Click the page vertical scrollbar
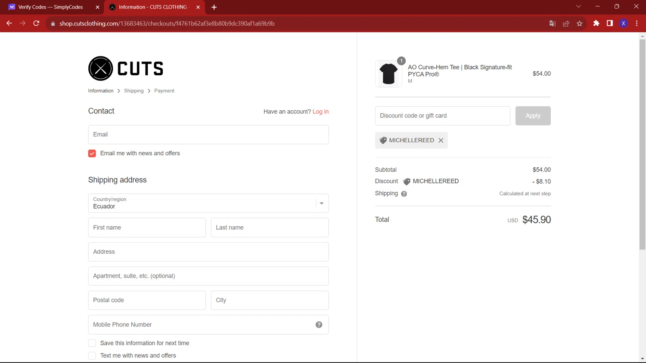The height and width of the screenshot is (363, 646). click(642, 144)
